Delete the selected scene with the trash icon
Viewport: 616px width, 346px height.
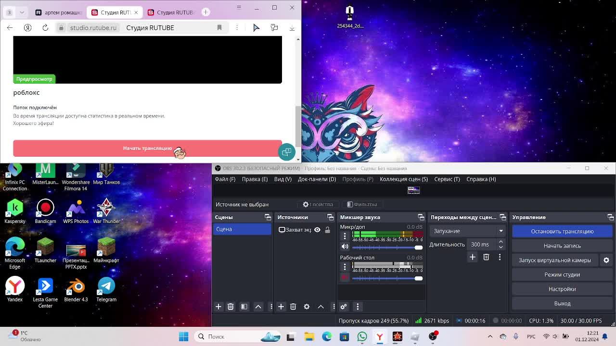pyautogui.click(x=231, y=307)
